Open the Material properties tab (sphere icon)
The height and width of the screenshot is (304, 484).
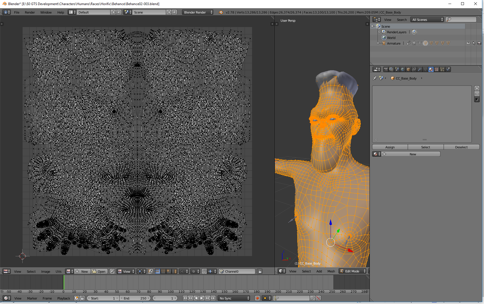click(x=431, y=69)
